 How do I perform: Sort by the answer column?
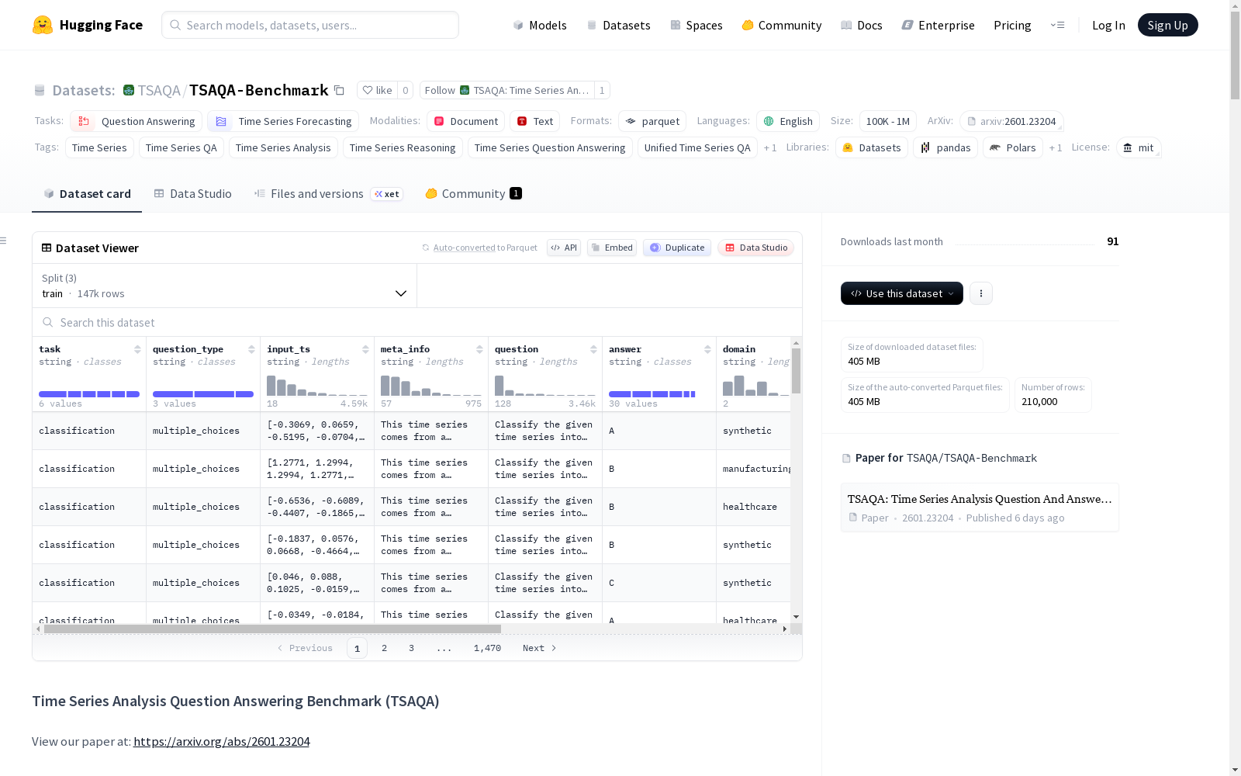click(x=707, y=349)
